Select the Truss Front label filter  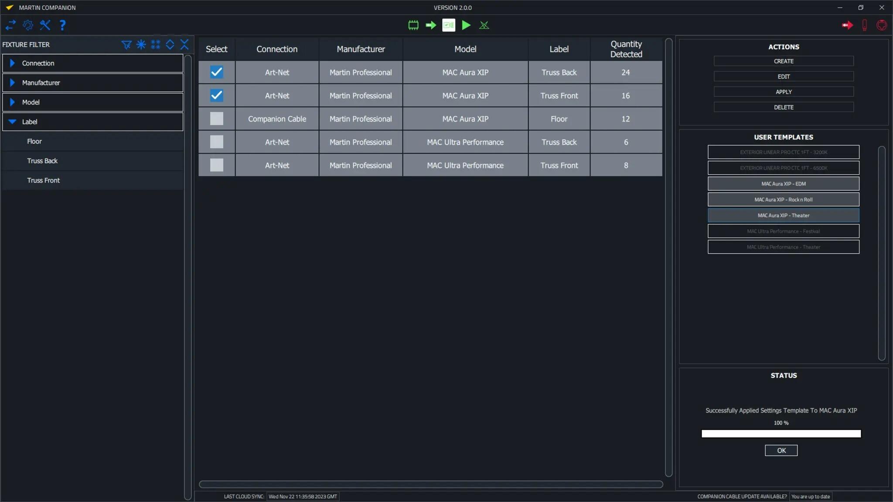pyautogui.click(x=92, y=180)
